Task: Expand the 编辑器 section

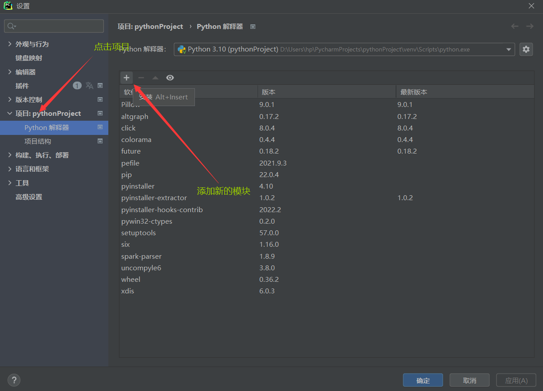Action: click(x=10, y=72)
